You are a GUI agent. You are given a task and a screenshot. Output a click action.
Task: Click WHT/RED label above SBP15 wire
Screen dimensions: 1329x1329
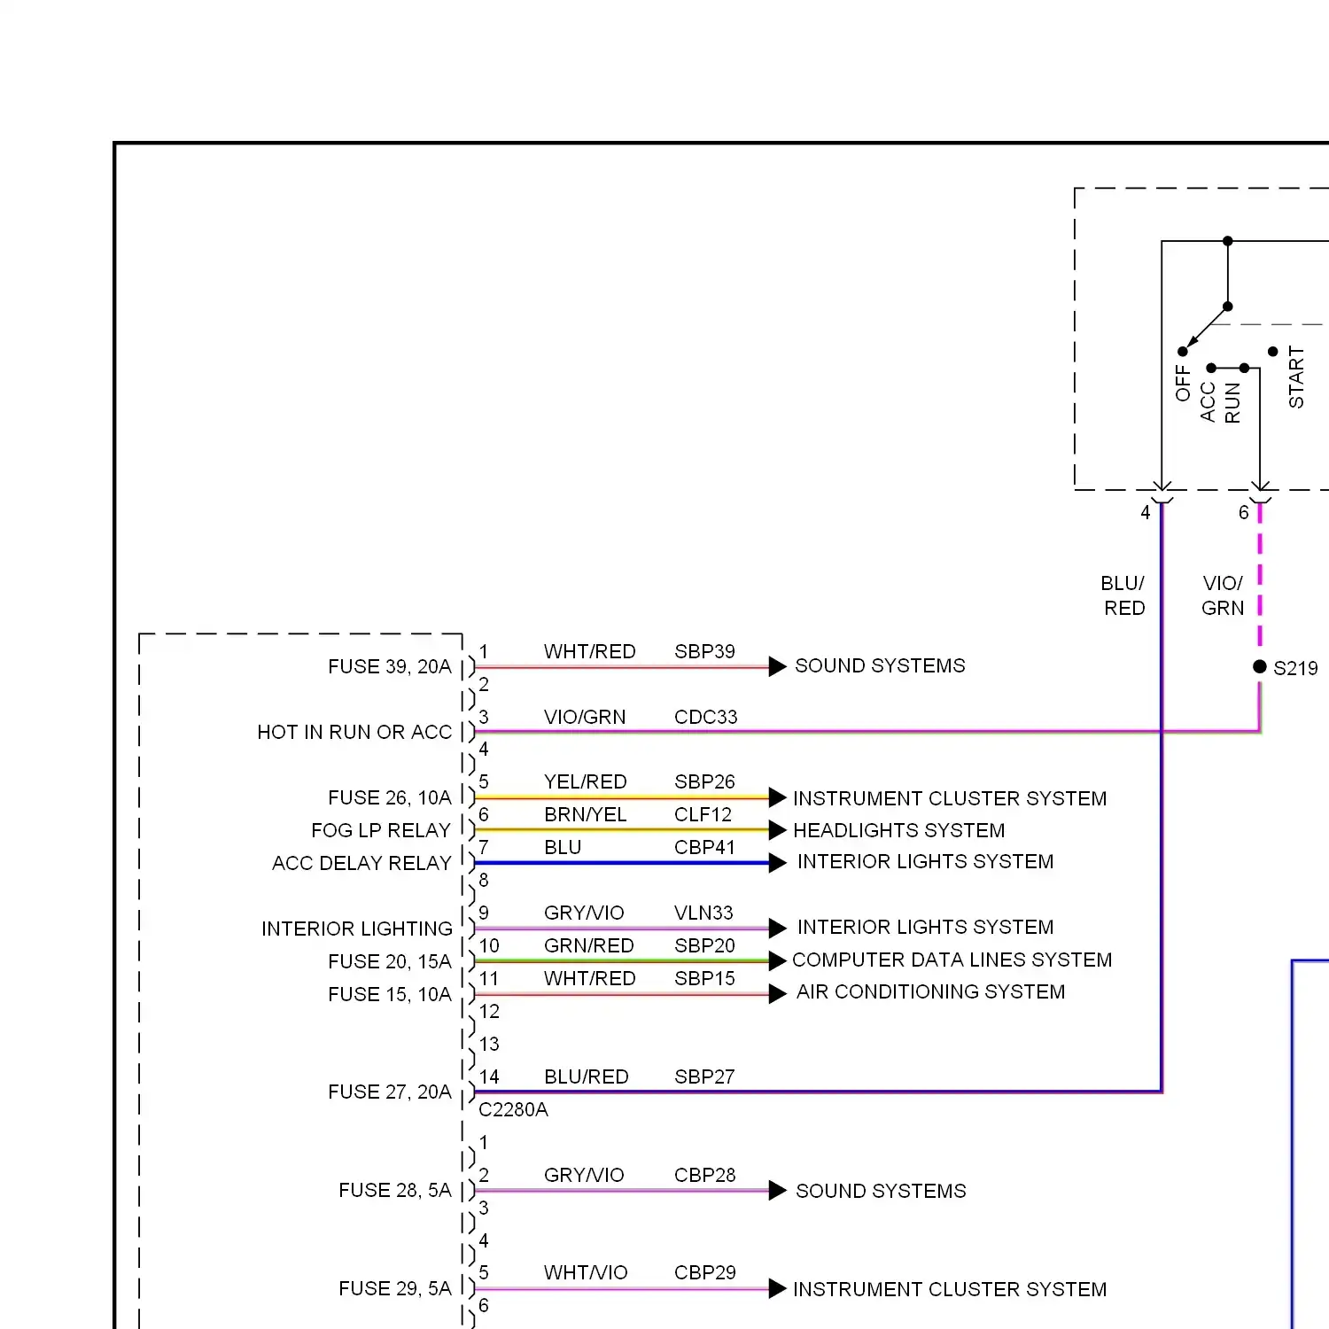590,978
